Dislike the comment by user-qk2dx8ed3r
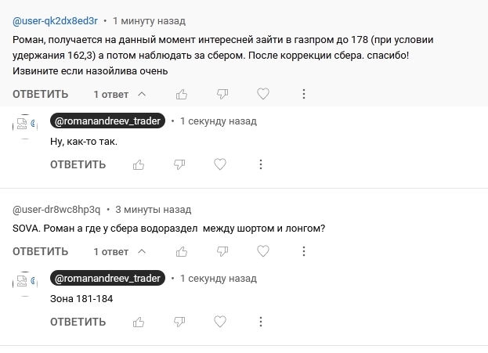This screenshot has width=488, height=353. pos(222,94)
